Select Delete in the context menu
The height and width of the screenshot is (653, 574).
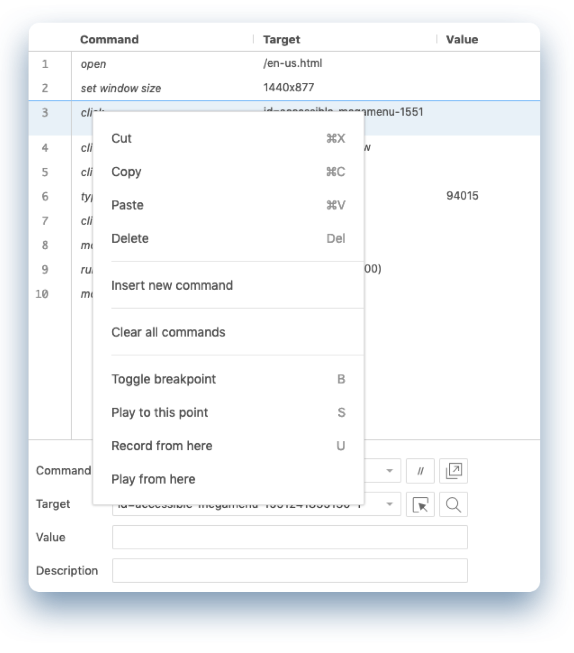pyautogui.click(x=228, y=238)
